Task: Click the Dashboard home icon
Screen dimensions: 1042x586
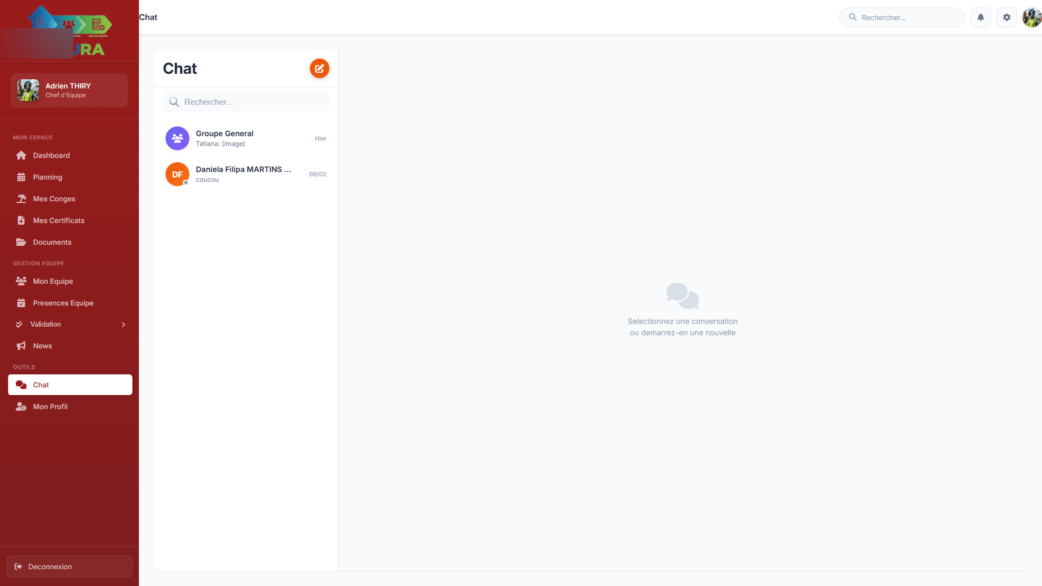Action: 21,156
